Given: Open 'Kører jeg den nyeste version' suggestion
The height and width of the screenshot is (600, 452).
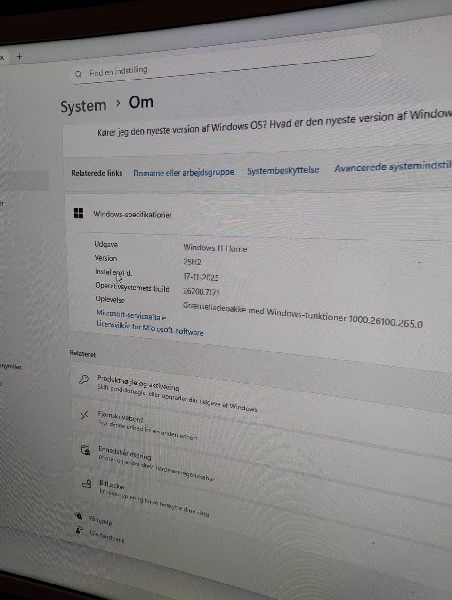Looking at the screenshot, I should [x=274, y=123].
